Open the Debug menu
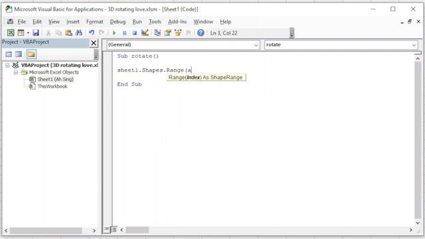This screenshot has width=425, height=239. (118, 22)
